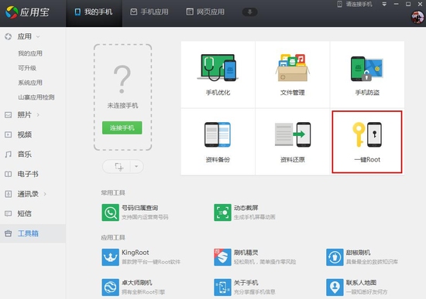Start the 一键Root key icon tool
The height and width of the screenshot is (299, 426).
(x=367, y=142)
